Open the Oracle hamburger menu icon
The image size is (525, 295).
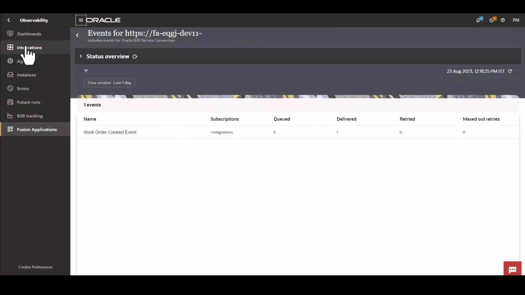(81, 20)
